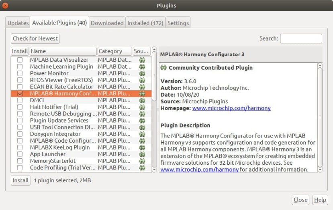
Task: Check the App Launcher install box
Action: coord(20,154)
